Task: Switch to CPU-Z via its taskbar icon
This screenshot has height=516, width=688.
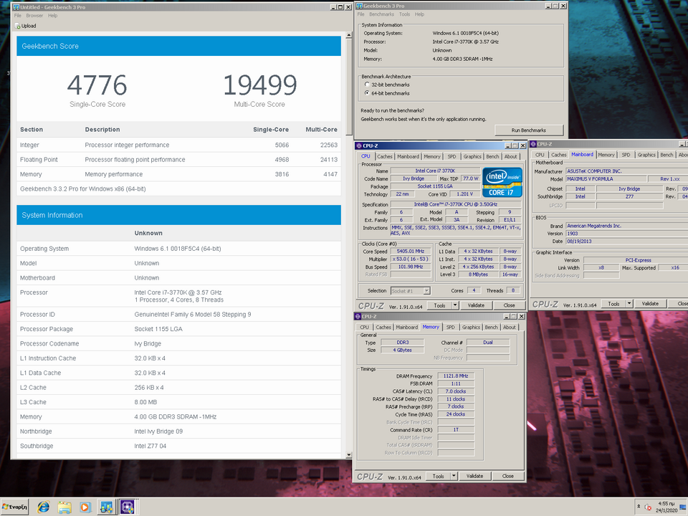Action: (128, 507)
